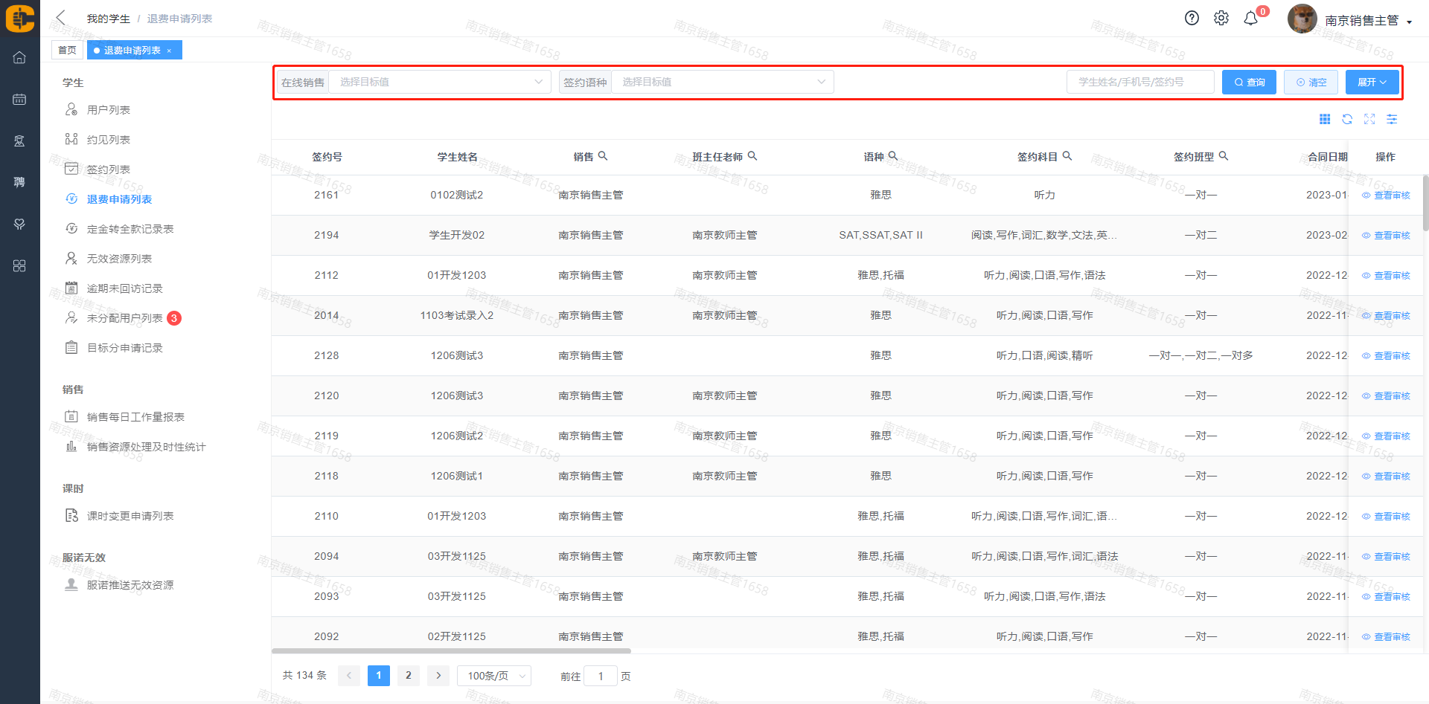Click the back arrow in the header
The image size is (1429, 704).
coord(61,18)
